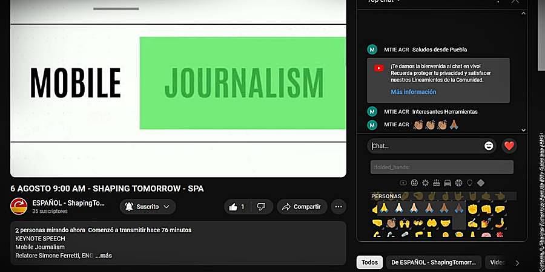Open MTIE ACR avatar on Interesantes Herramientas
Image resolution: width=545 pixels, height=272 pixels.
click(x=372, y=112)
